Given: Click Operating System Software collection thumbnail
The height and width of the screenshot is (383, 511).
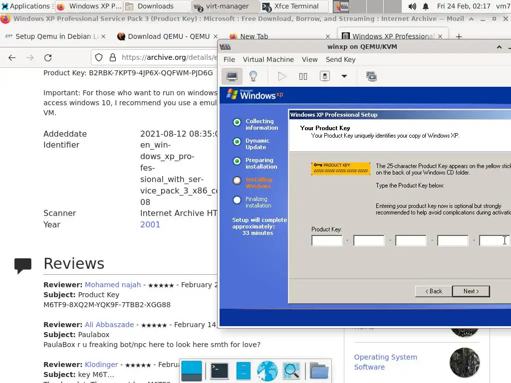Looking at the screenshot, I should pyautogui.click(x=465, y=363).
